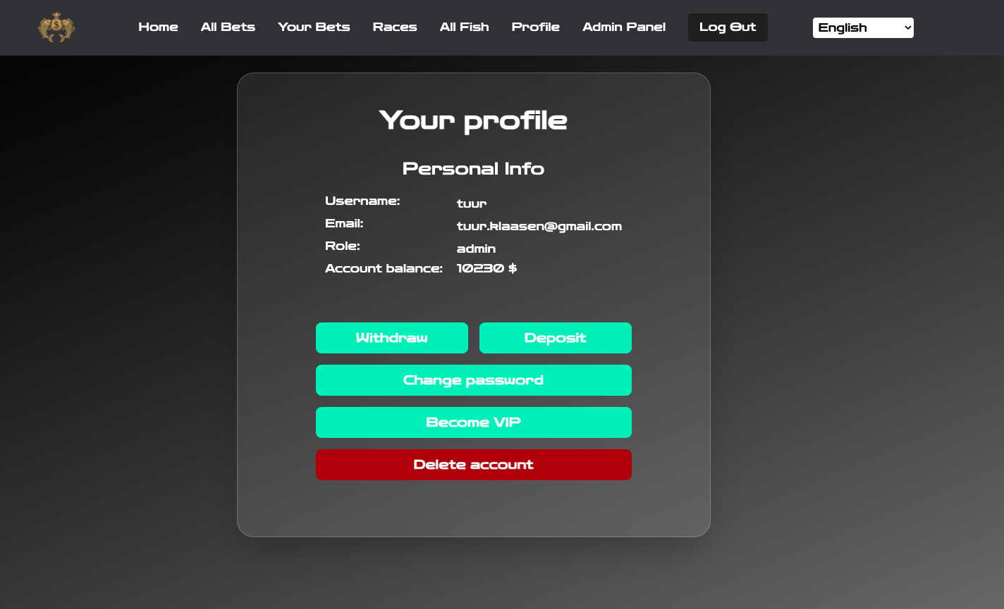Click the username tuur

pyautogui.click(x=471, y=203)
